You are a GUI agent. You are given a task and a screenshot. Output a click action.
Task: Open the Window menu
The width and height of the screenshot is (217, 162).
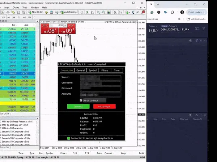tap(35, 8)
